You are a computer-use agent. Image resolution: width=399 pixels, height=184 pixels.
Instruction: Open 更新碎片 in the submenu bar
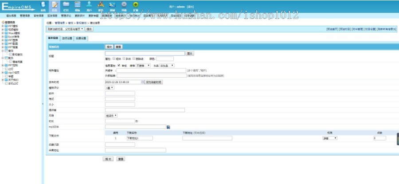80,16
